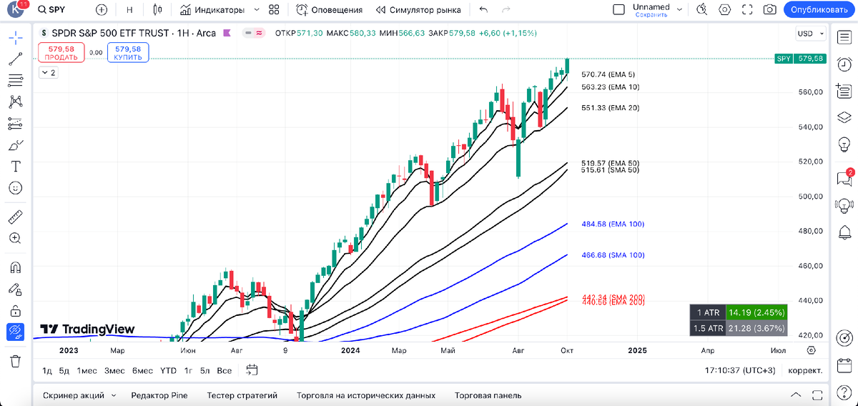Open the USD currency dropdown
This screenshot has height=406, width=858.
pos(811,34)
